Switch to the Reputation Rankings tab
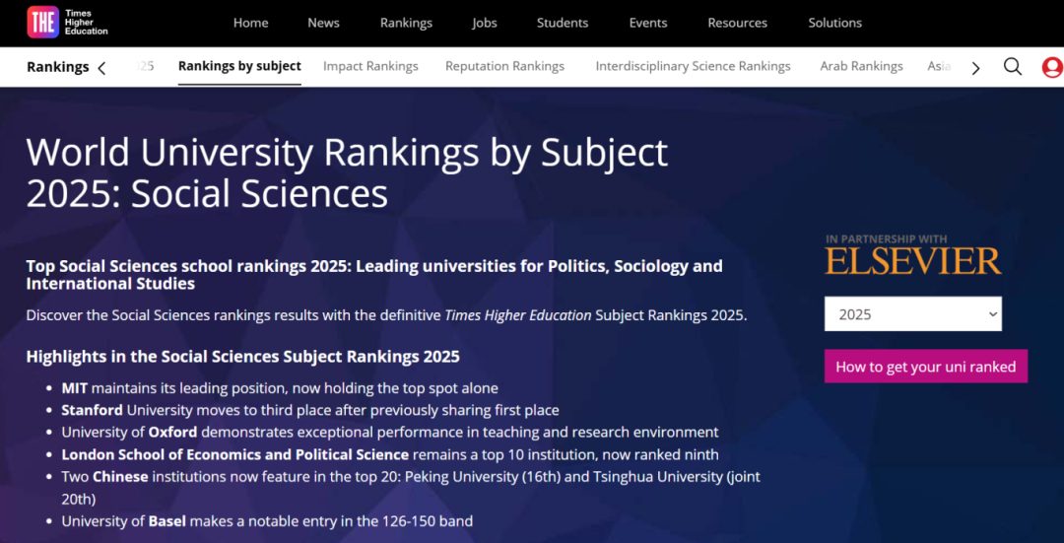This screenshot has width=1064, height=543. pos(504,66)
